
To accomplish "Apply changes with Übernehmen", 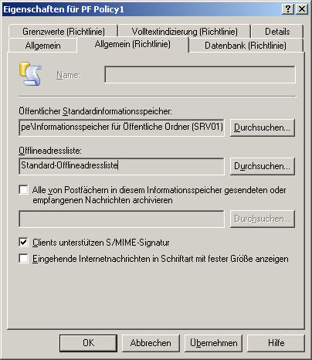I will click(x=214, y=343).
